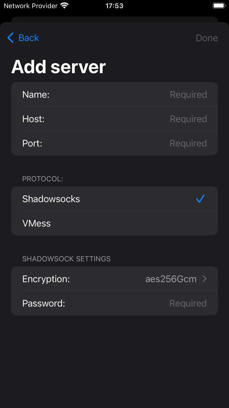Viewport: 229px width, 408px height.
Task: Select the Shadowsocks protocol option
Action: 114,199
